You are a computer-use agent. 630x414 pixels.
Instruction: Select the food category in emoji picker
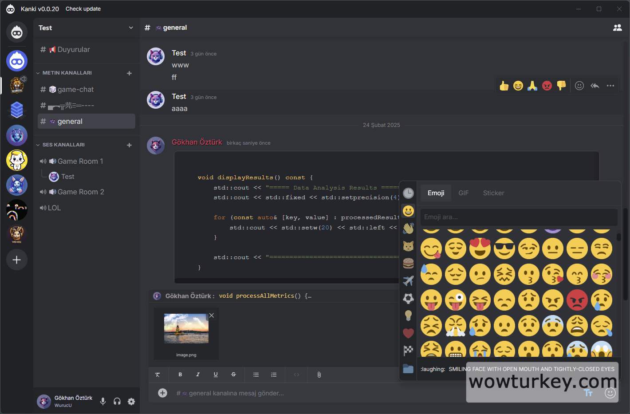tap(408, 263)
